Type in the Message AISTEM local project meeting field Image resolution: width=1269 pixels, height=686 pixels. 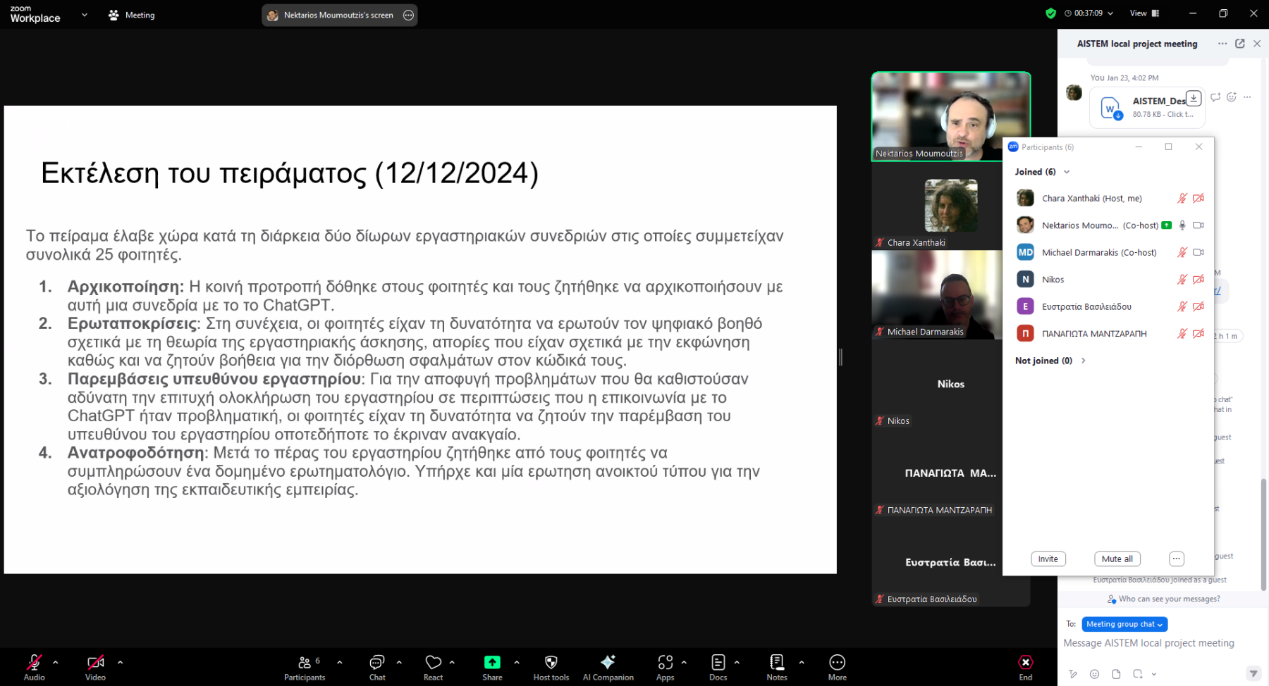(1149, 643)
